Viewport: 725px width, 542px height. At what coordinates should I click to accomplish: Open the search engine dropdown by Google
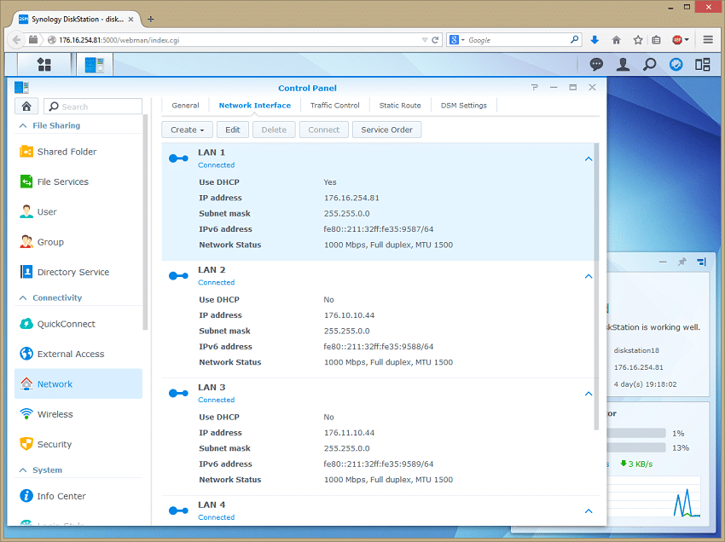(457, 40)
